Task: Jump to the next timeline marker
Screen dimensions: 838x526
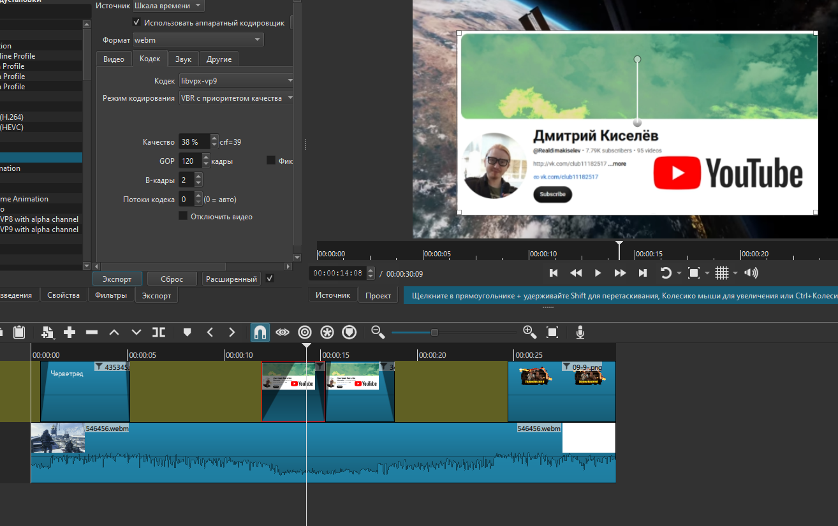Action: [x=232, y=332]
